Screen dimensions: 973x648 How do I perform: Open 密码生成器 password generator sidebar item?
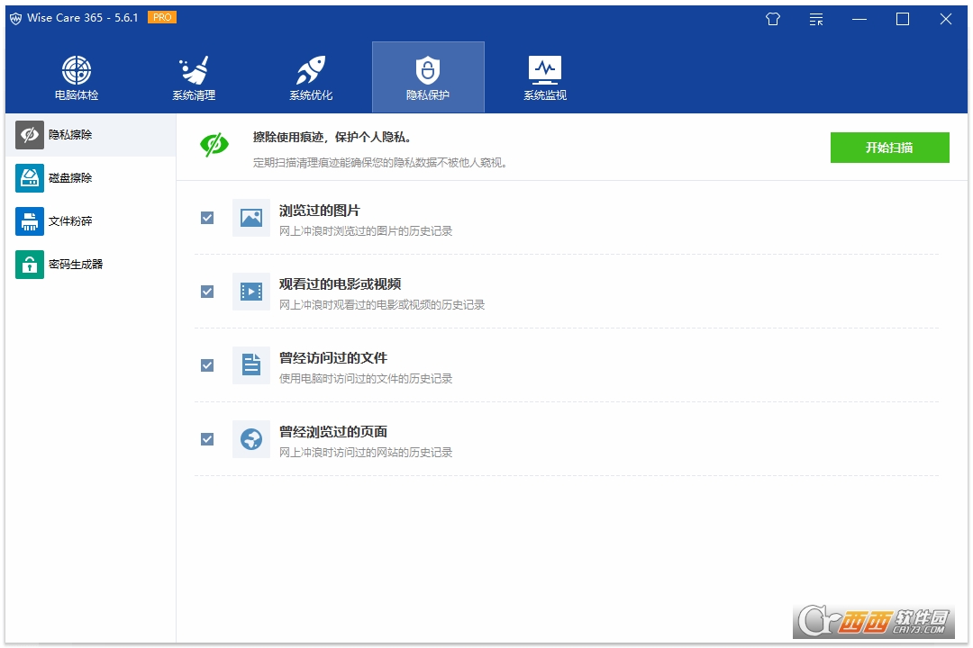point(91,265)
